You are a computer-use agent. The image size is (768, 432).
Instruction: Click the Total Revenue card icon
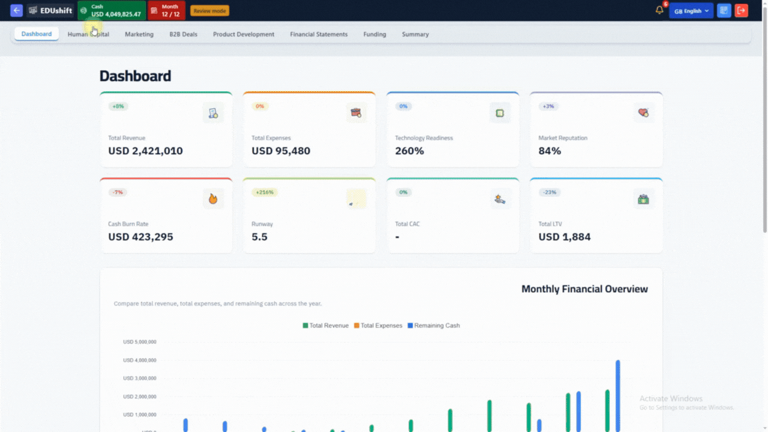point(213,113)
